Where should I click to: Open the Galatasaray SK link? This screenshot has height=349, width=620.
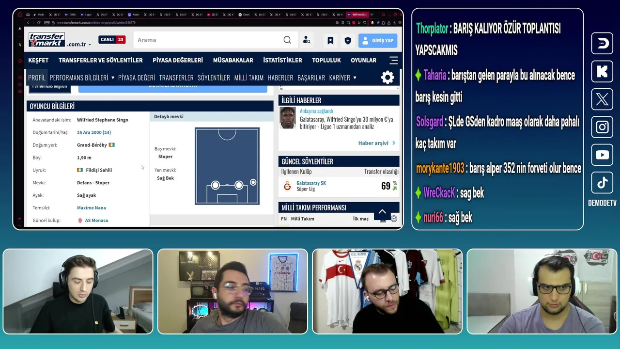pos(311,183)
